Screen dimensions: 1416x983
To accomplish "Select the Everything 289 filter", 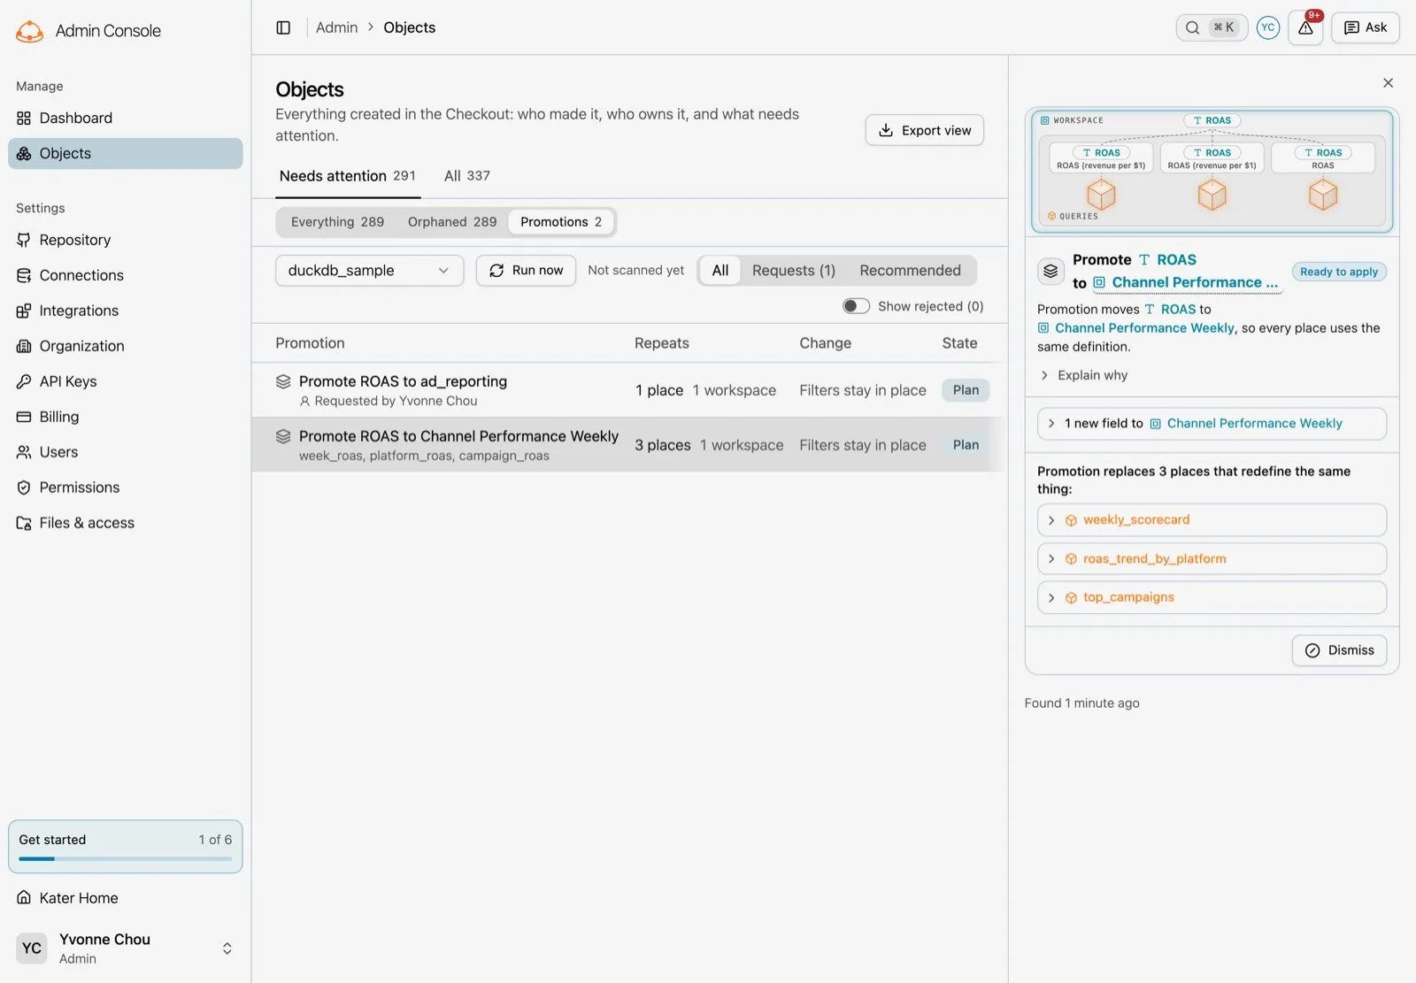I will point(337,222).
